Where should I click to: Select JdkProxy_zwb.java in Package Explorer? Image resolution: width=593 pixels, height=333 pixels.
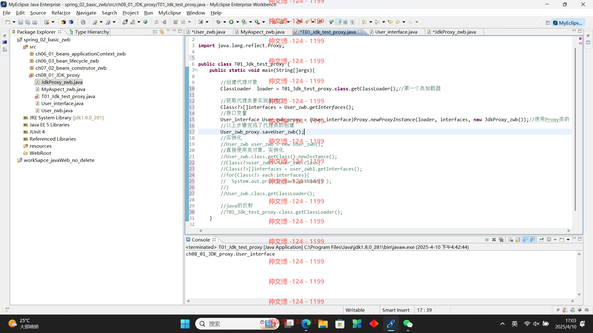click(59, 82)
